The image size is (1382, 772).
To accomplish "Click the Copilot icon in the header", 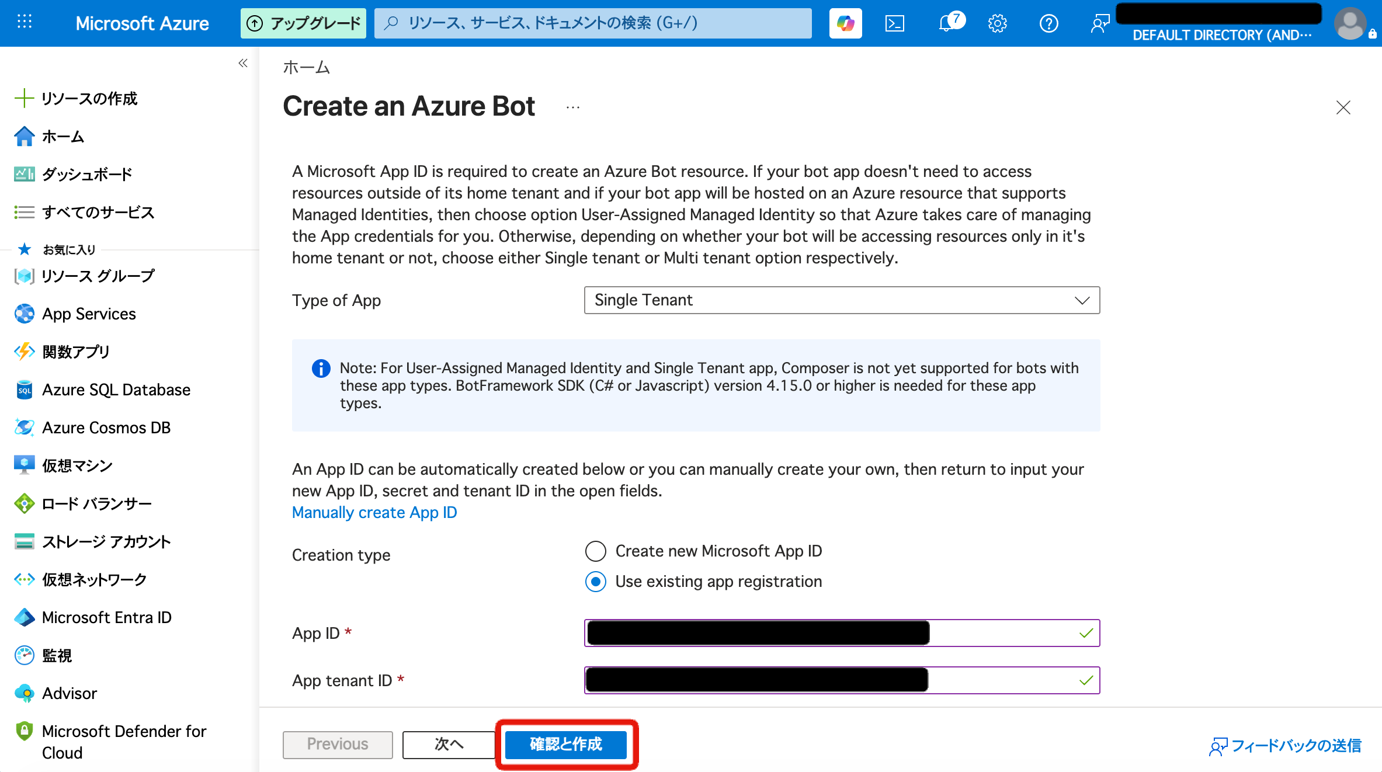I will (x=845, y=23).
